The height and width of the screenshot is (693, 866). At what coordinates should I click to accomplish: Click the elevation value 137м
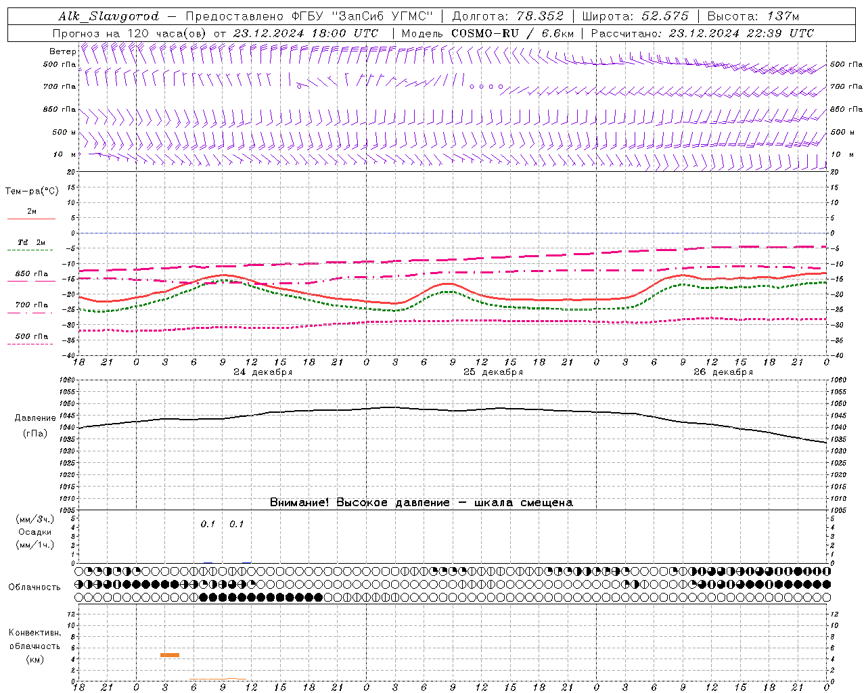pyautogui.click(x=783, y=16)
